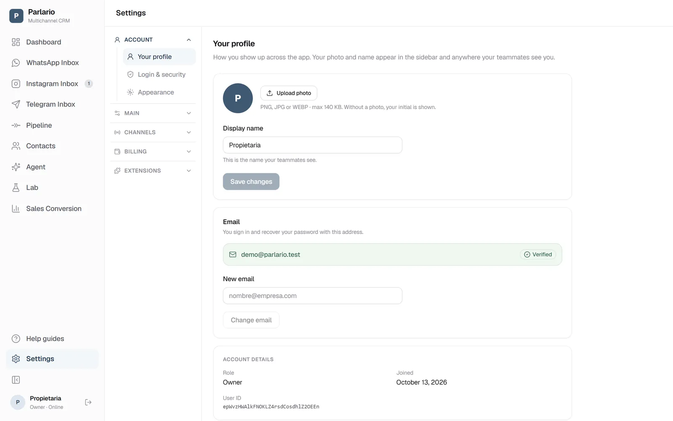
Task: Click the Verified badge
Action: (538, 255)
